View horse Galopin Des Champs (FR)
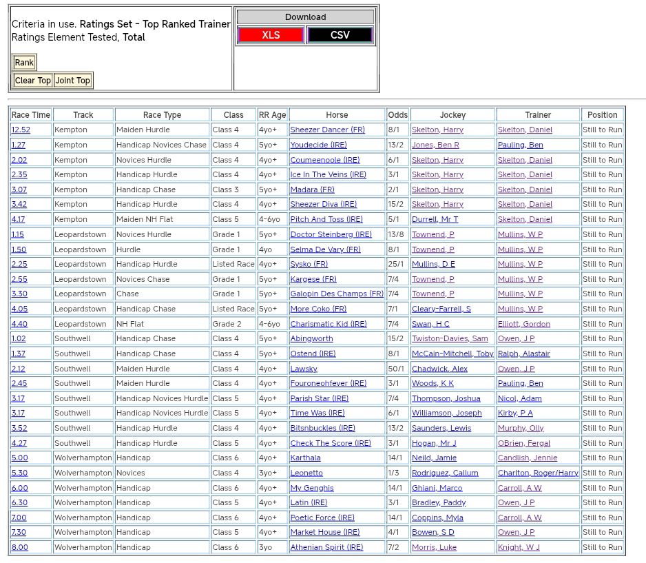 [337, 294]
